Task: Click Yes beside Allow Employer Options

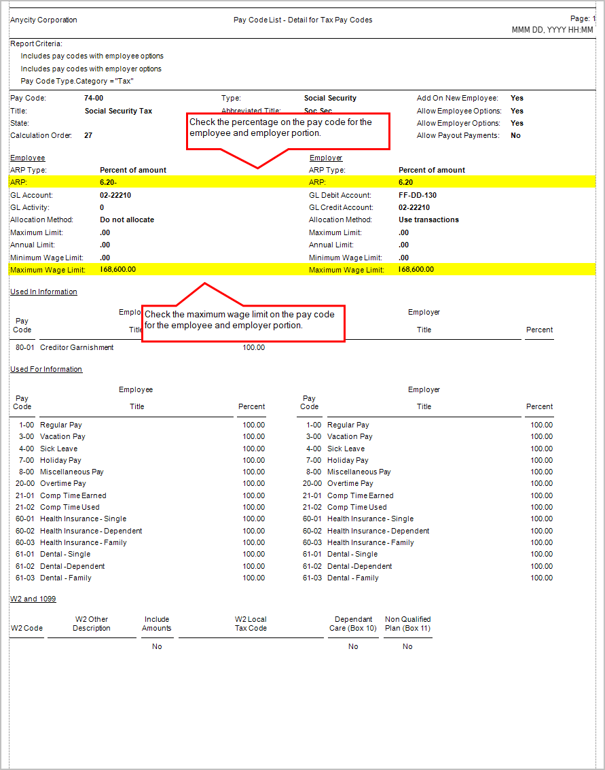Action: (x=517, y=123)
